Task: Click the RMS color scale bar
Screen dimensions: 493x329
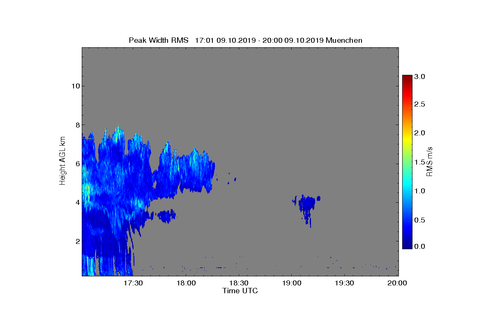Action: (407, 162)
